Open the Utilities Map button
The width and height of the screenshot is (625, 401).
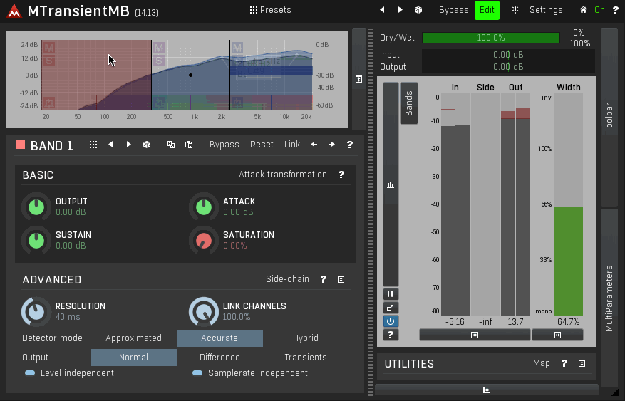click(542, 363)
